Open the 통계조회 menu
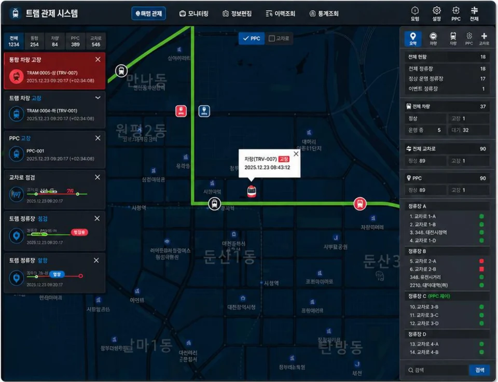The width and height of the screenshot is (498, 382). coord(324,13)
